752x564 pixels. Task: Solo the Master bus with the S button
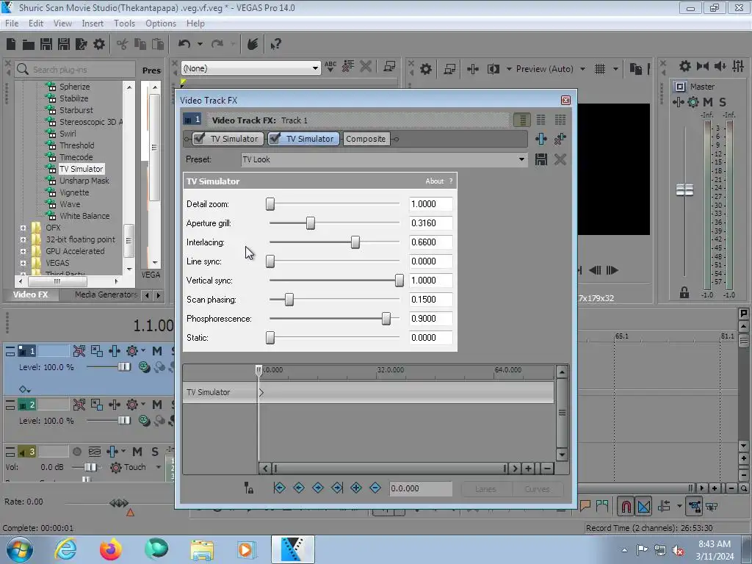[x=723, y=101]
